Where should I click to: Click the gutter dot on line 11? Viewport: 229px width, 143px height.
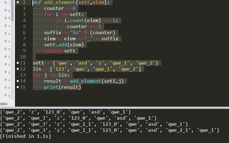(18, 63)
